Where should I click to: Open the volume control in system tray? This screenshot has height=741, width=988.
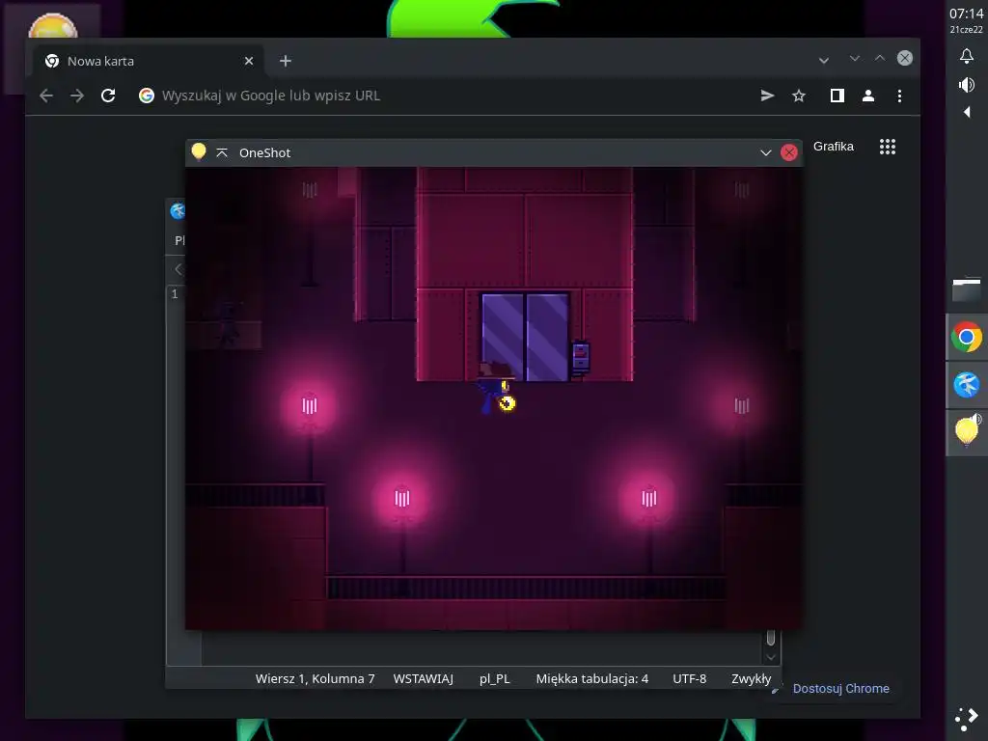click(967, 85)
